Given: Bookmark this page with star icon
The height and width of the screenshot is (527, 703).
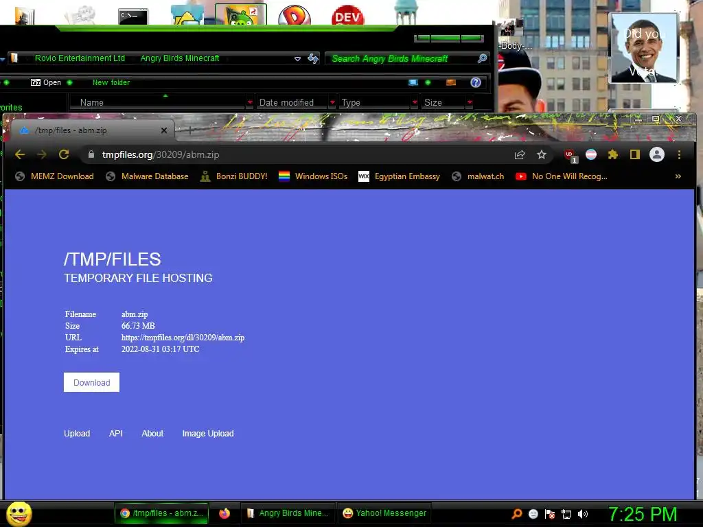Looking at the screenshot, I should coord(542,154).
